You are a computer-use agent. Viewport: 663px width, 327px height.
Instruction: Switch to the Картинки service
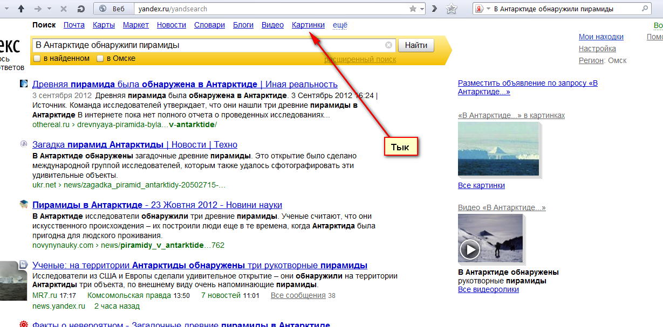(308, 25)
